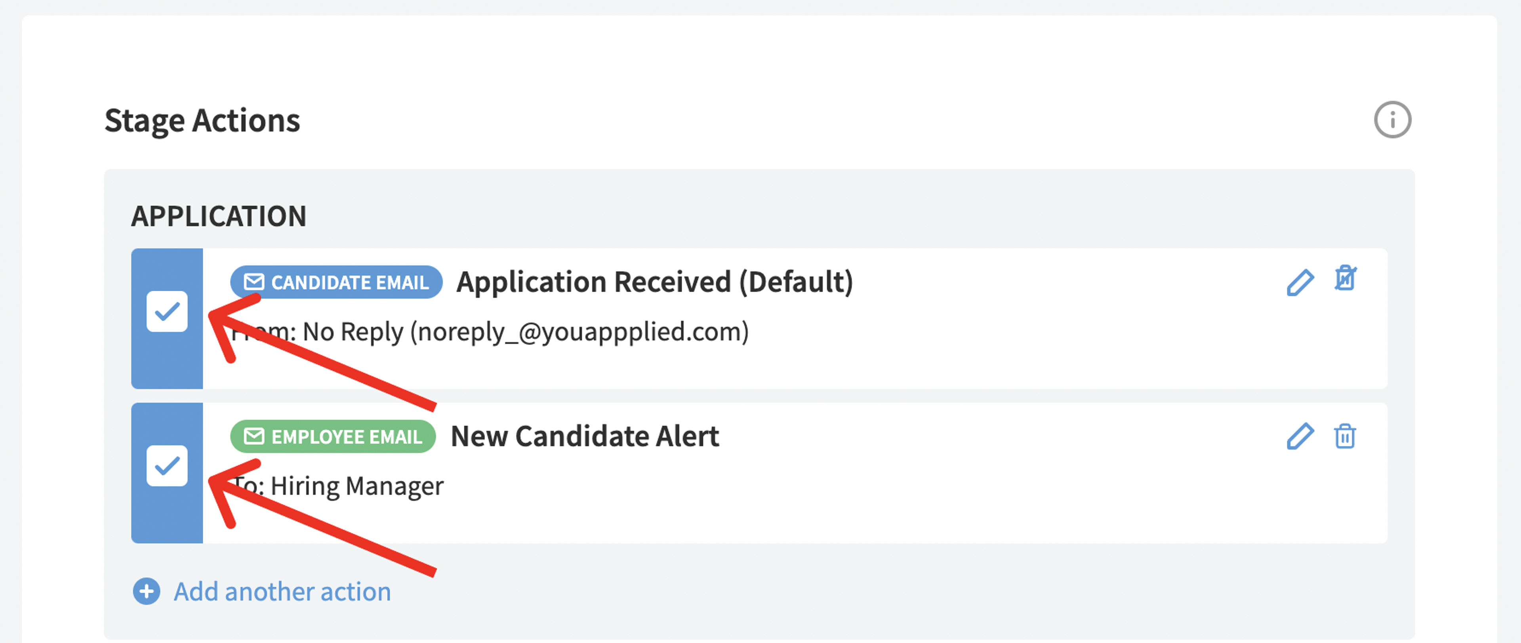
Task: Click the To: Hiring Manager recipient line
Action: pyautogui.click(x=337, y=487)
